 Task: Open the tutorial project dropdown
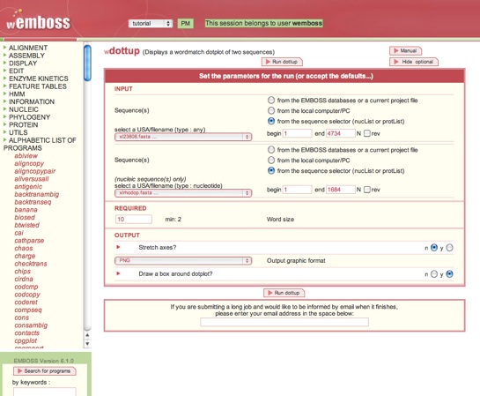(x=151, y=23)
